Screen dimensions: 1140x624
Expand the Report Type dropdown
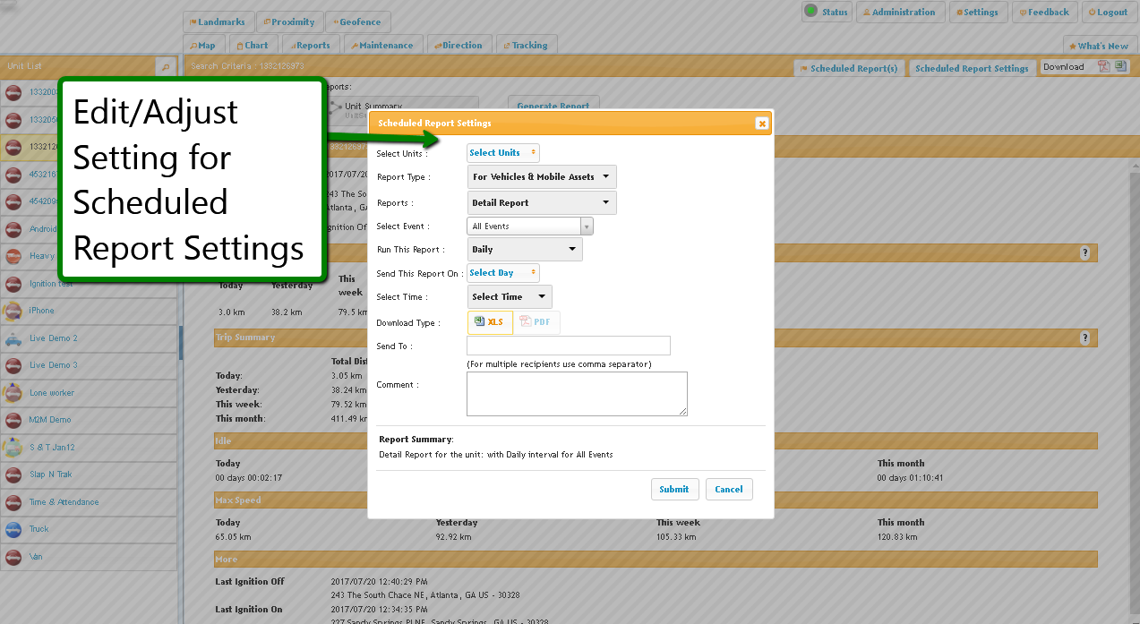click(x=542, y=177)
